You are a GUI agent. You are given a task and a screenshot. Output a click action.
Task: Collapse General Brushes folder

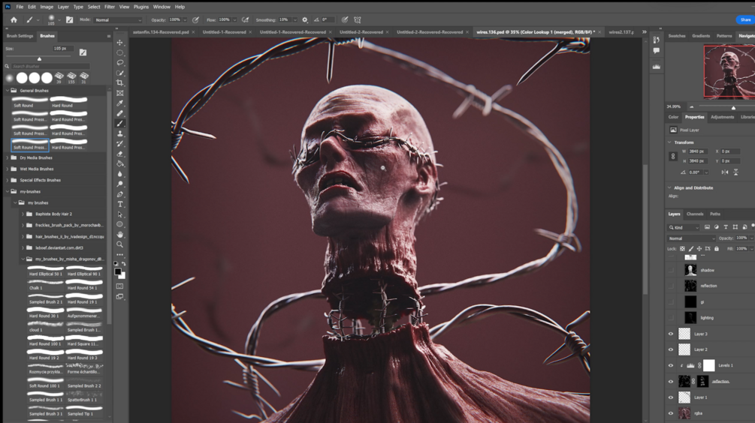click(x=8, y=90)
